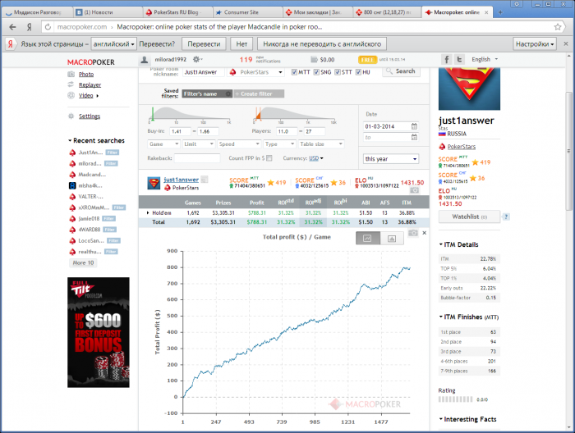Reload the page with refresh icon
Image resolution: width=575 pixels, height=433 pixels.
tap(48, 27)
